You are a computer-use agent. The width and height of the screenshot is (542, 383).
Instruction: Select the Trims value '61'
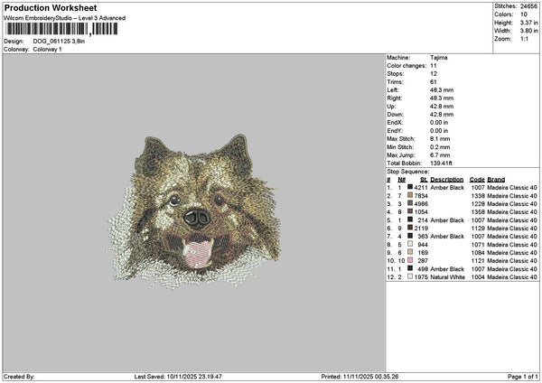coord(434,82)
